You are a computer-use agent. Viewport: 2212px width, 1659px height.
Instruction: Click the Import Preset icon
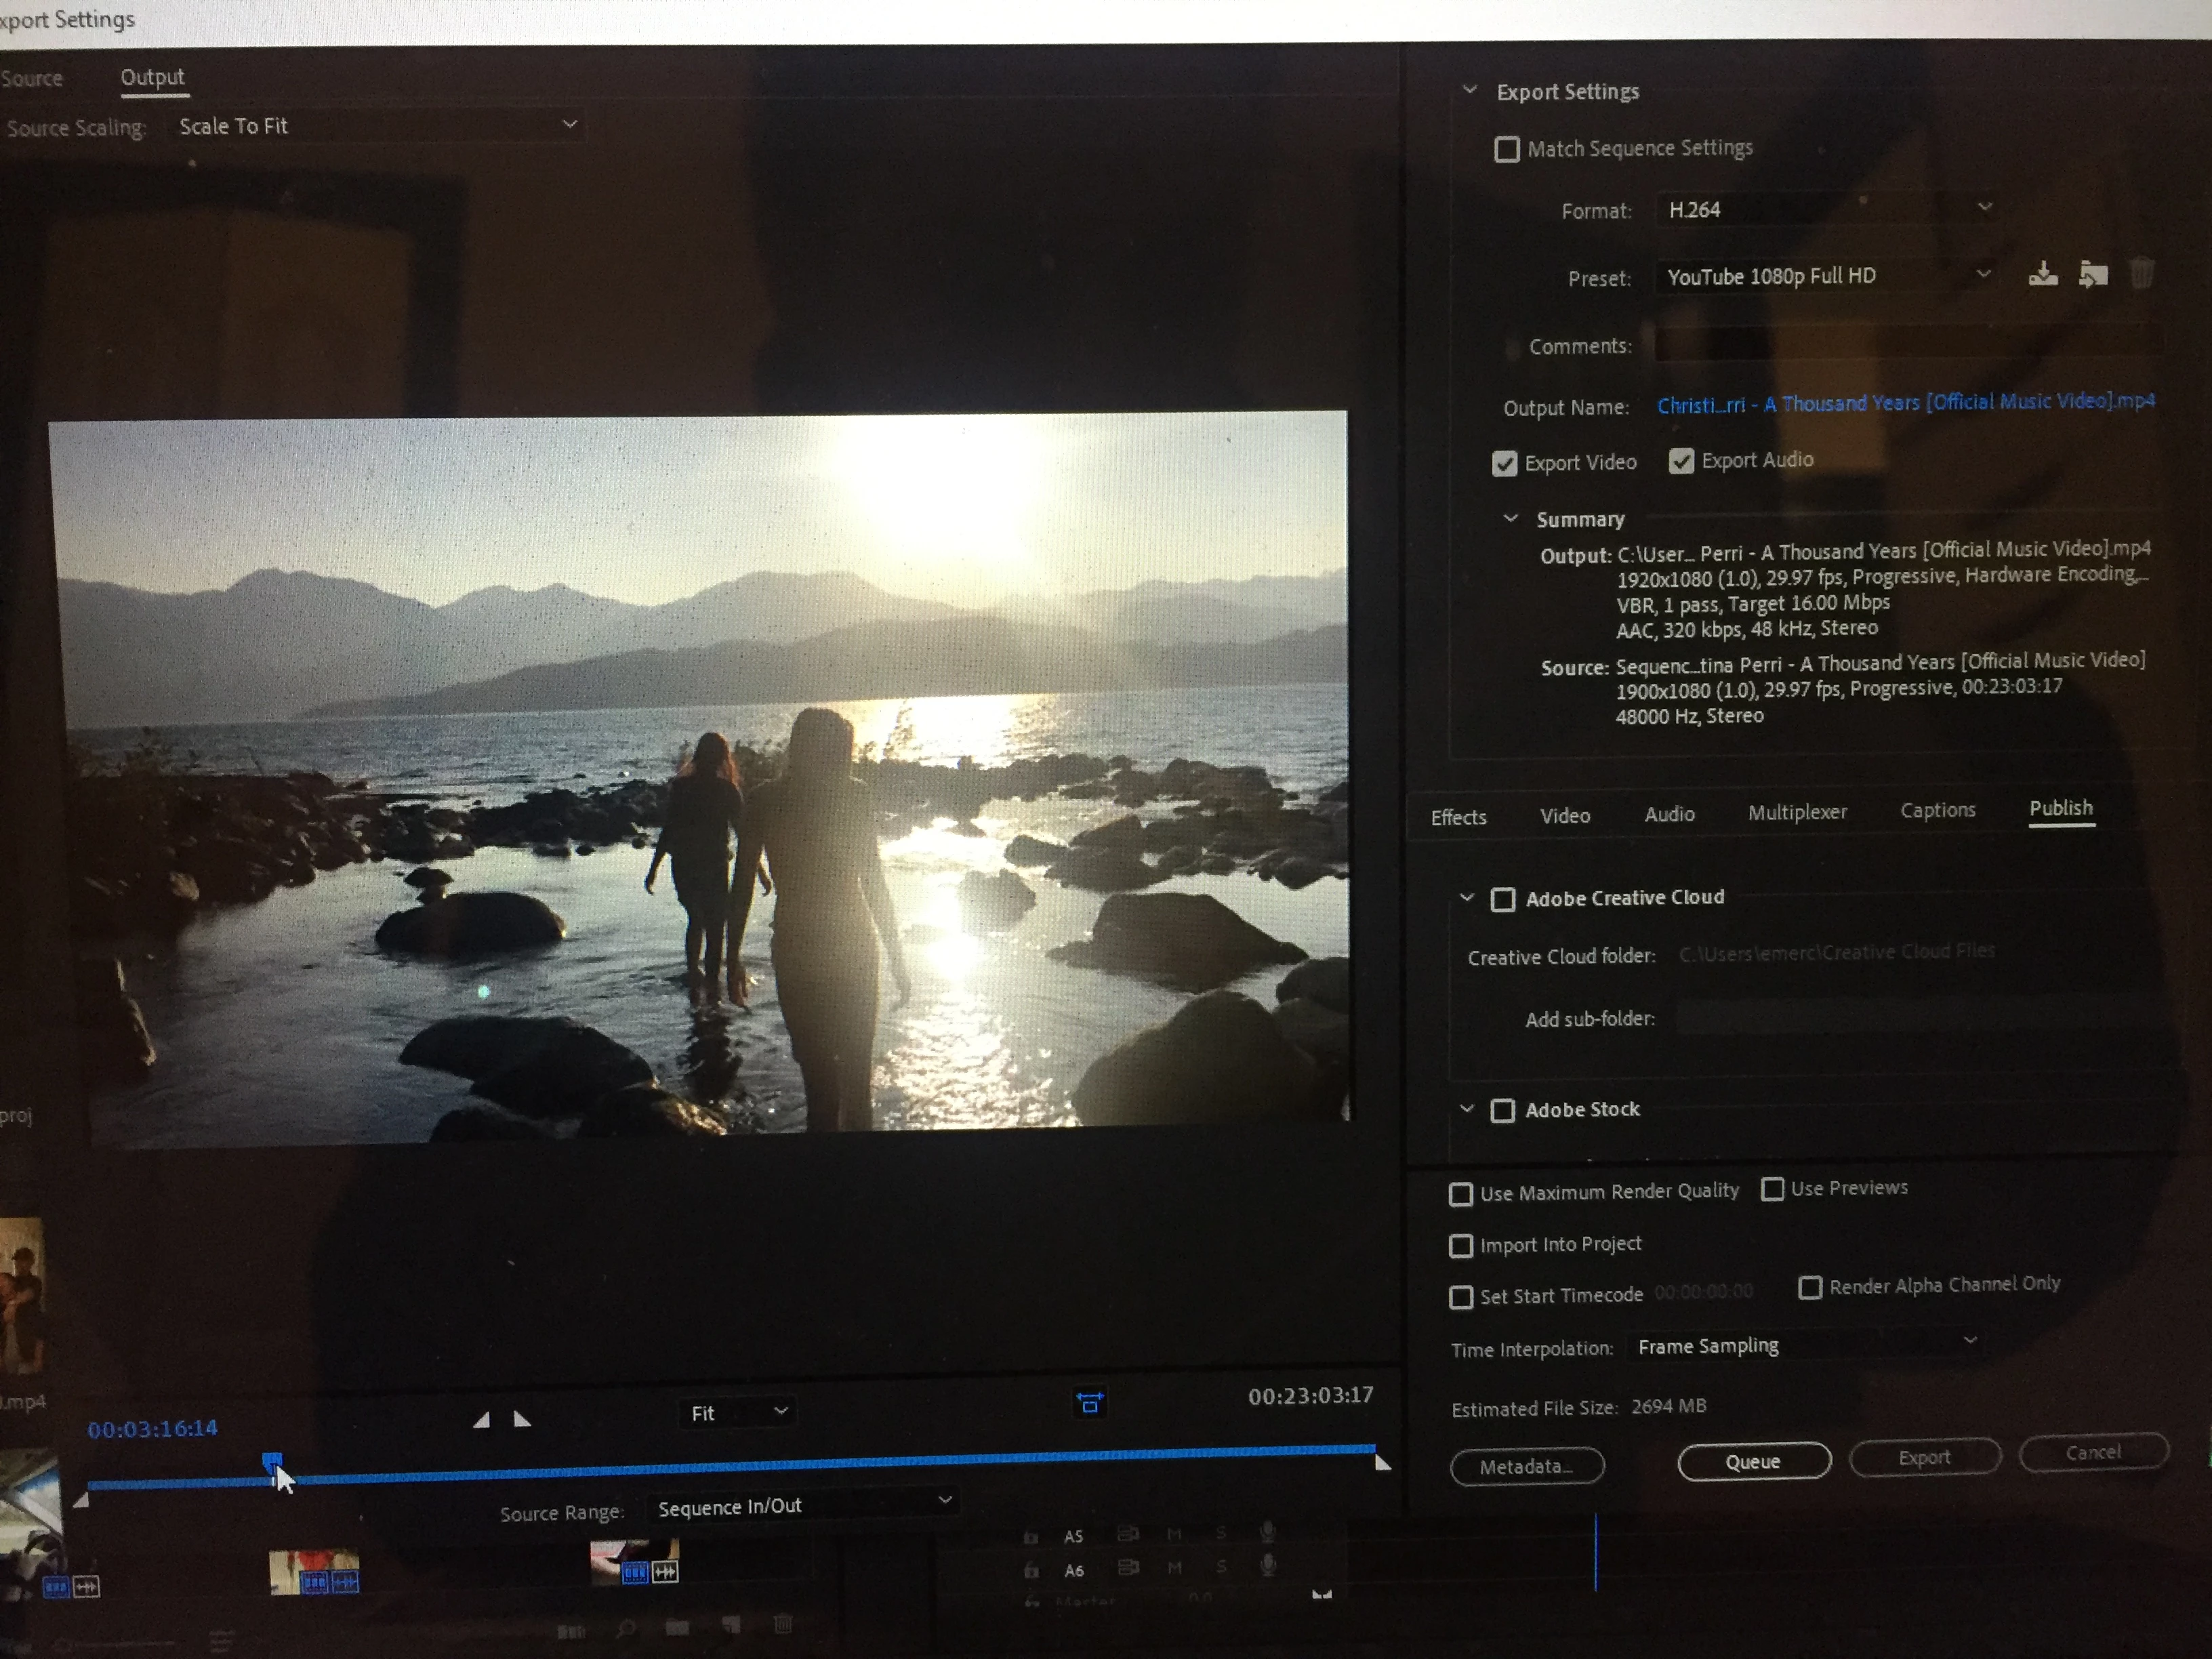pyautogui.click(x=2093, y=274)
